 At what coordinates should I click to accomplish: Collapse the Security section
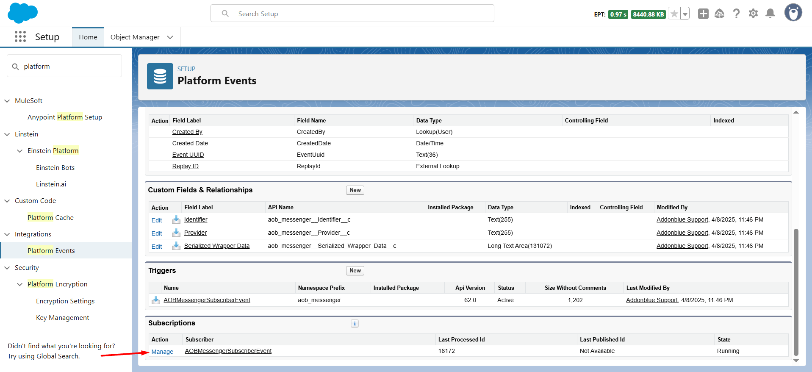click(x=7, y=268)
